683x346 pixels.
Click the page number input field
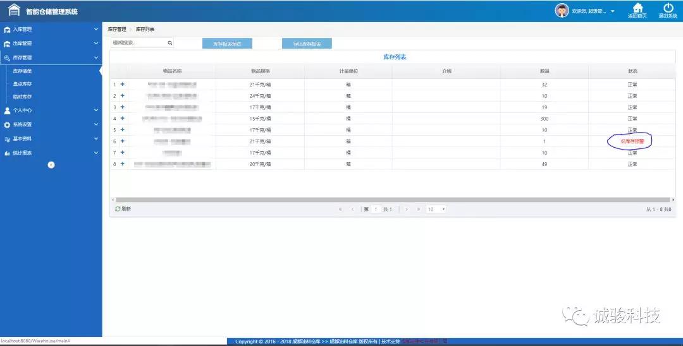376,210
